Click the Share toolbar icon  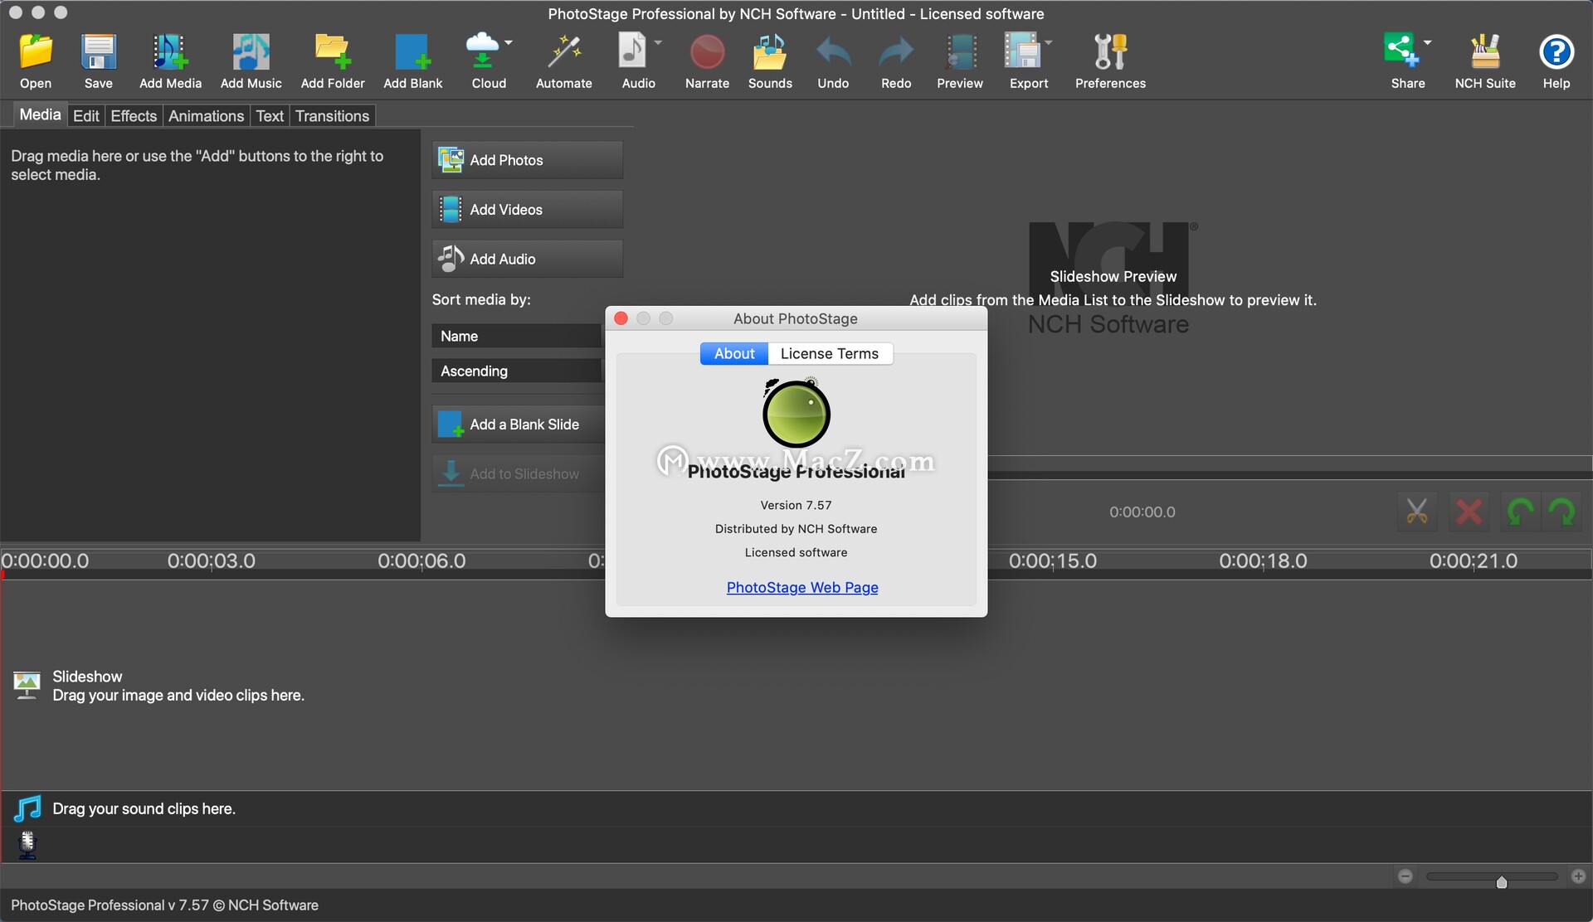pyautogui.click(x=1401, y=51)
